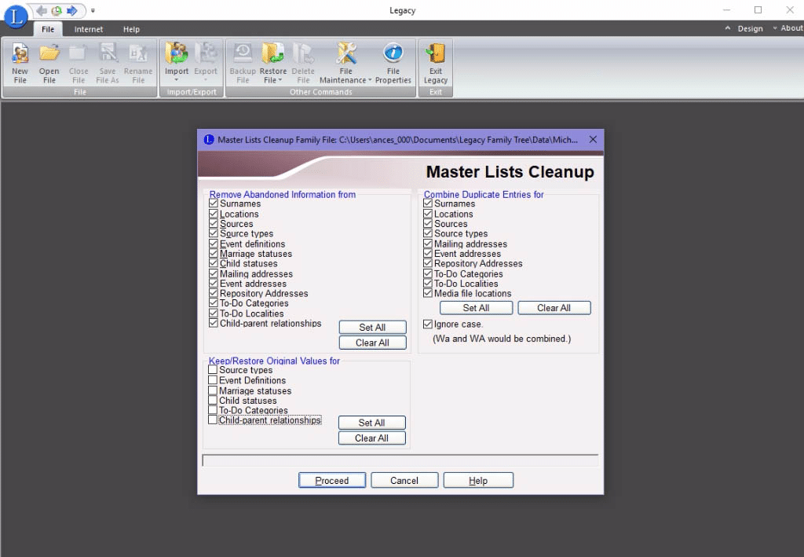Screen dimensions: 804x557
Task: Expand the File Maintenance dropdown
Action: pos(369,80)
